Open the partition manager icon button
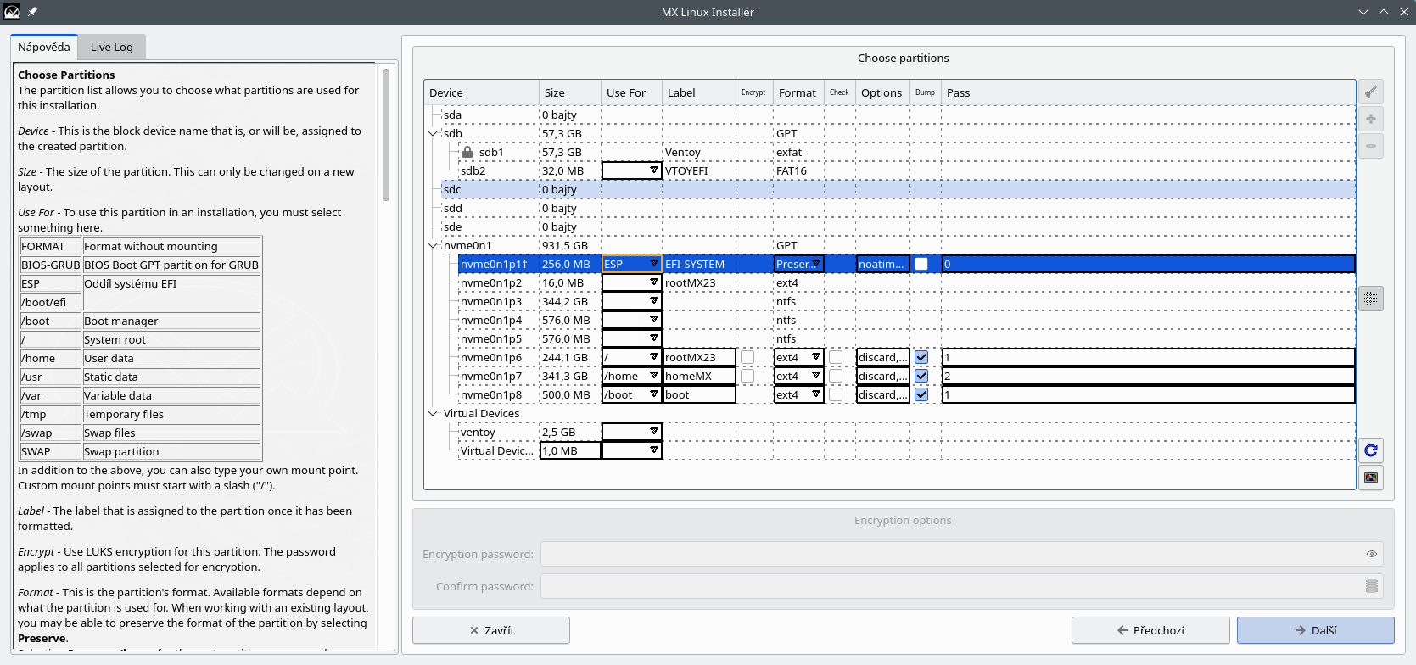The height and width of the screenshot is (665, 1416). pyautogui.click(x=1370, y=478)
